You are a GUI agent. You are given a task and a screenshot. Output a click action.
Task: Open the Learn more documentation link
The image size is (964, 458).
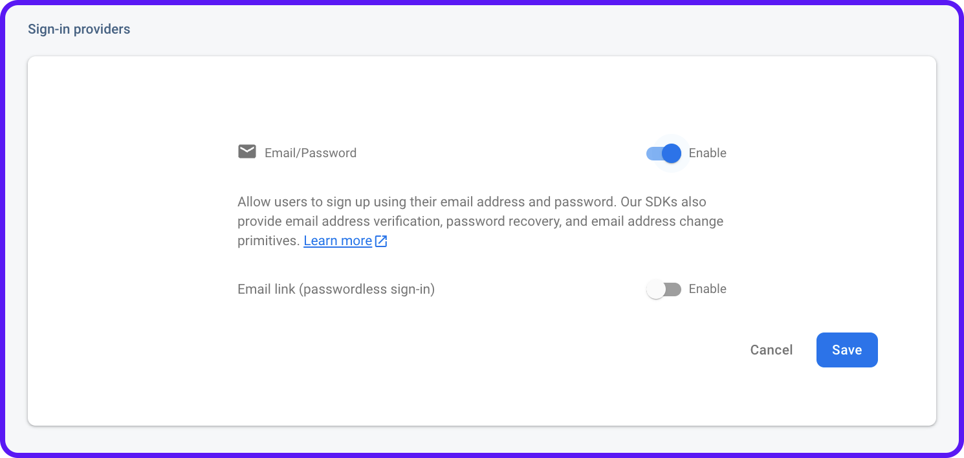tap(338, 240)
